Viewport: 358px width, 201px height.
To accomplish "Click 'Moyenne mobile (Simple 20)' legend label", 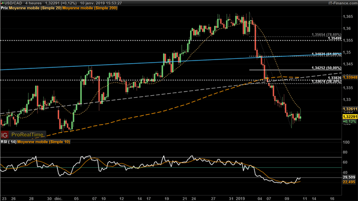I will coord(35,8).
